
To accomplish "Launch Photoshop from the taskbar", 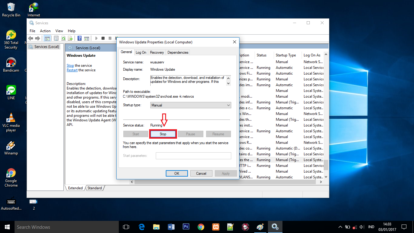I will tap(186, 227).
